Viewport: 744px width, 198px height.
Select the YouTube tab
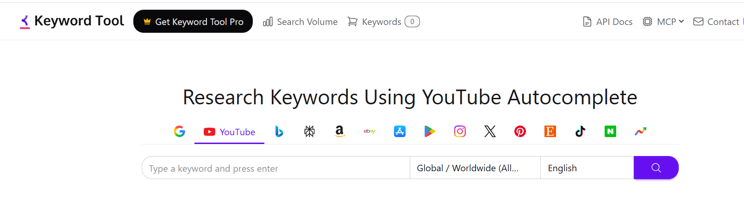tap(229, 132)
